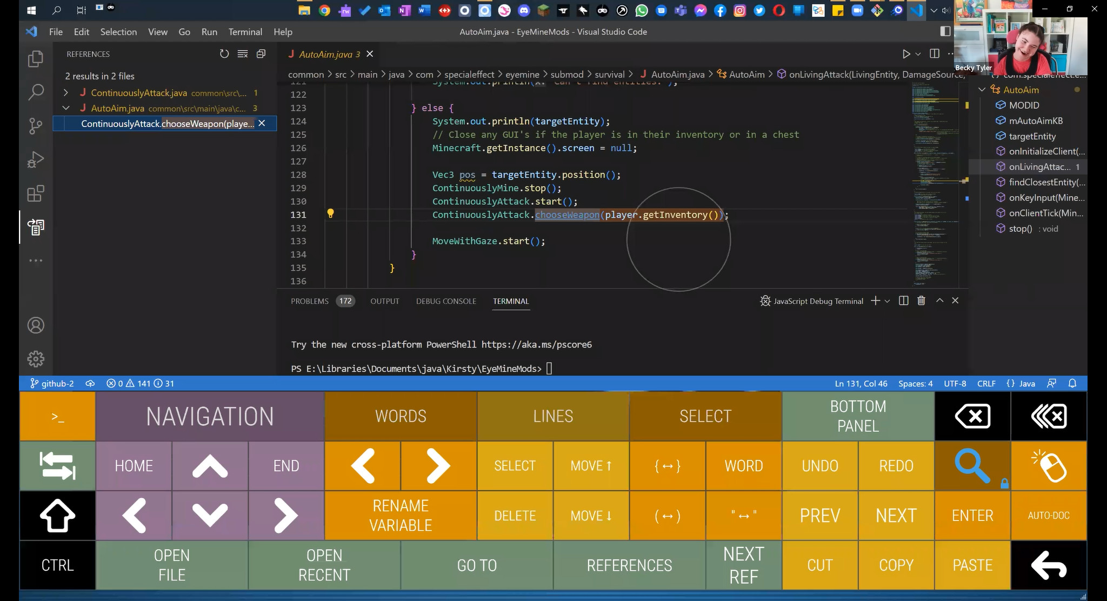The height and width of the screenshot is (601, 1107).
Task: Switch to the PROBLEMS panel tab
Action: [310, 301]
